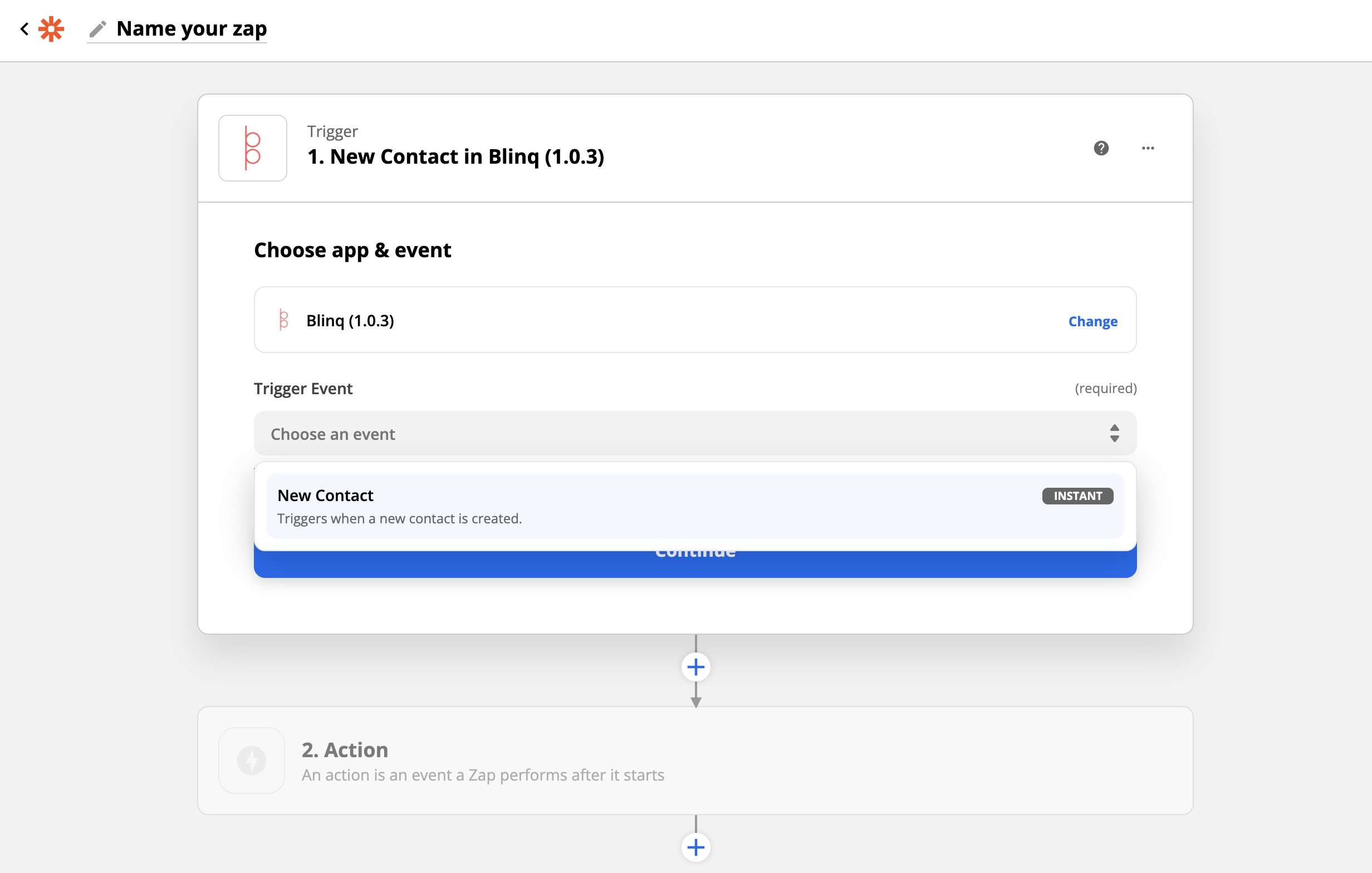This screenshot has width=1372, height=873.
Task: Open the 2. Action step card
Action: (x=694, y=760)
